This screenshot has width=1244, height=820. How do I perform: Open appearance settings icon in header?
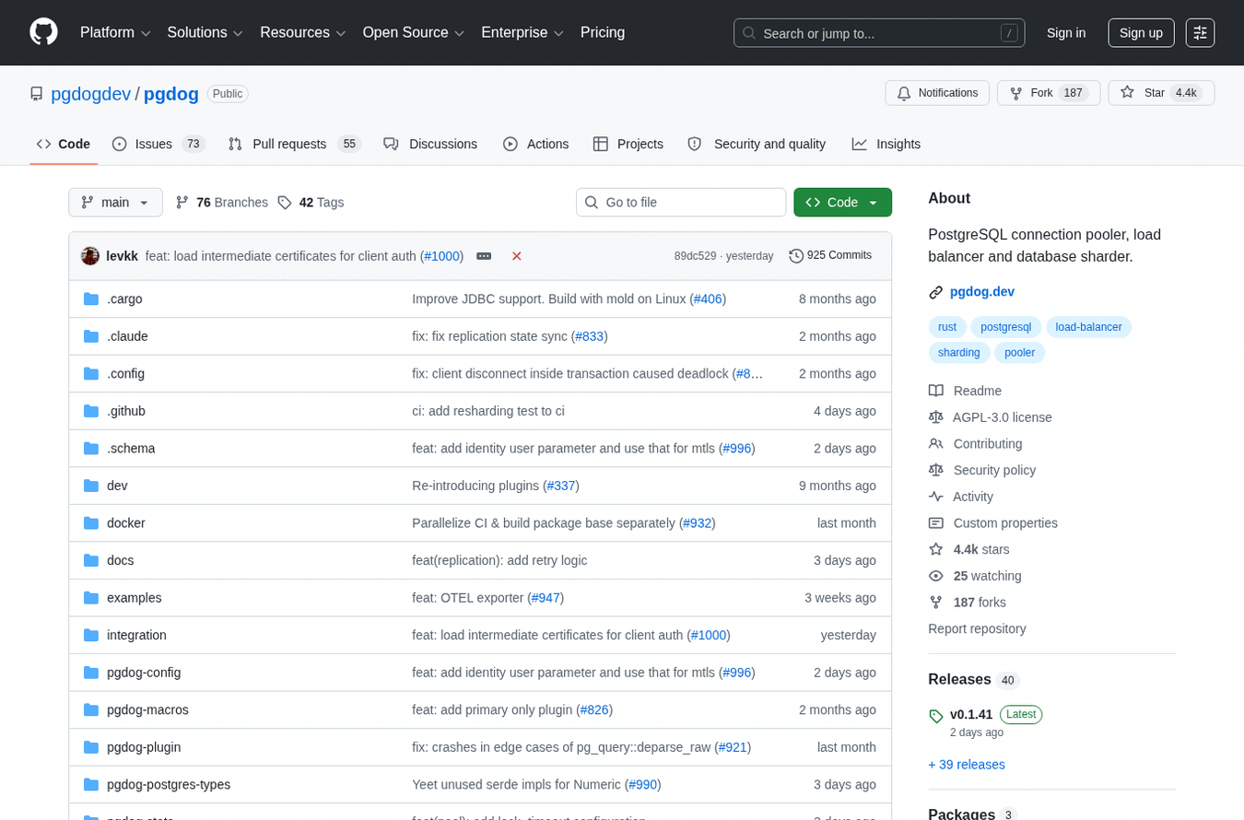tap(1200, 33)
